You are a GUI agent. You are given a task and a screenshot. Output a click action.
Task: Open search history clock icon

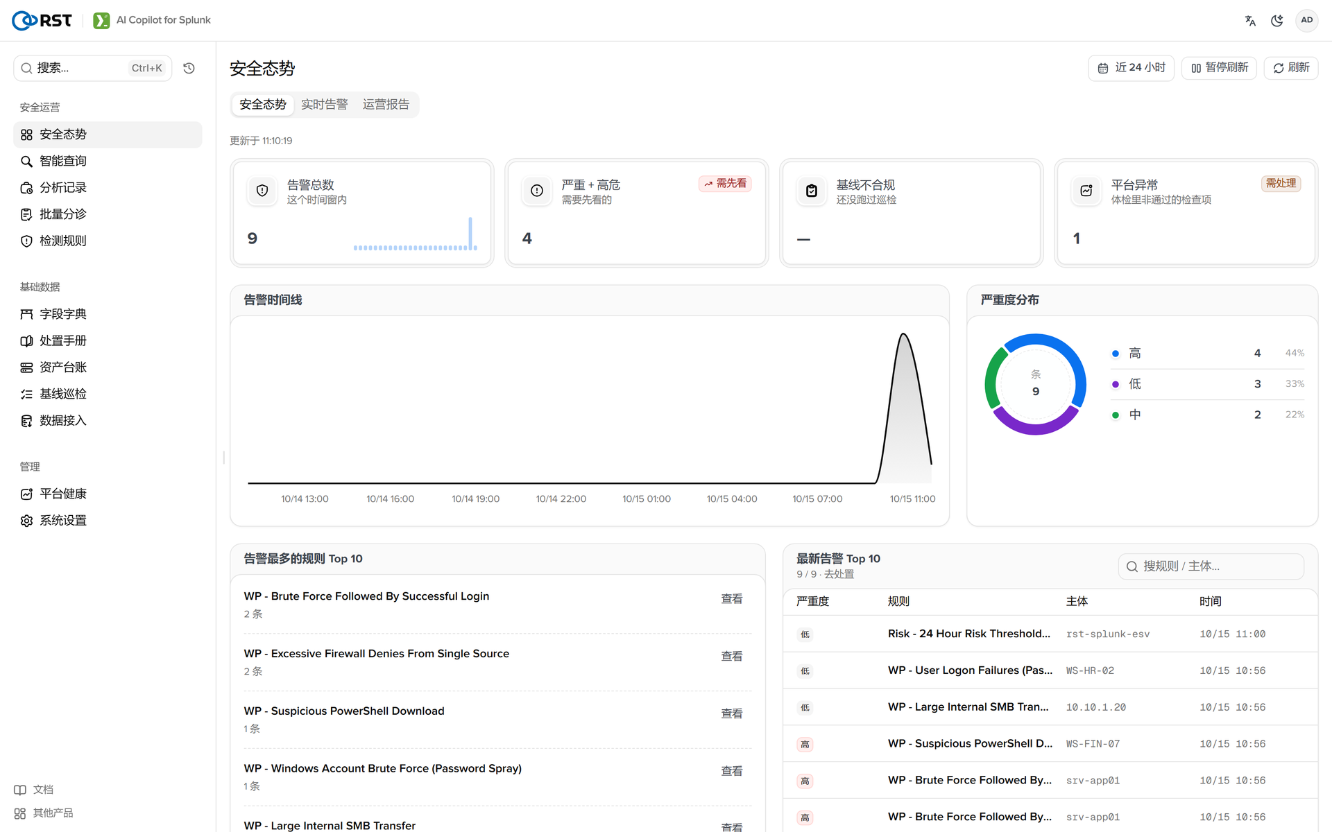pos(189,68)
